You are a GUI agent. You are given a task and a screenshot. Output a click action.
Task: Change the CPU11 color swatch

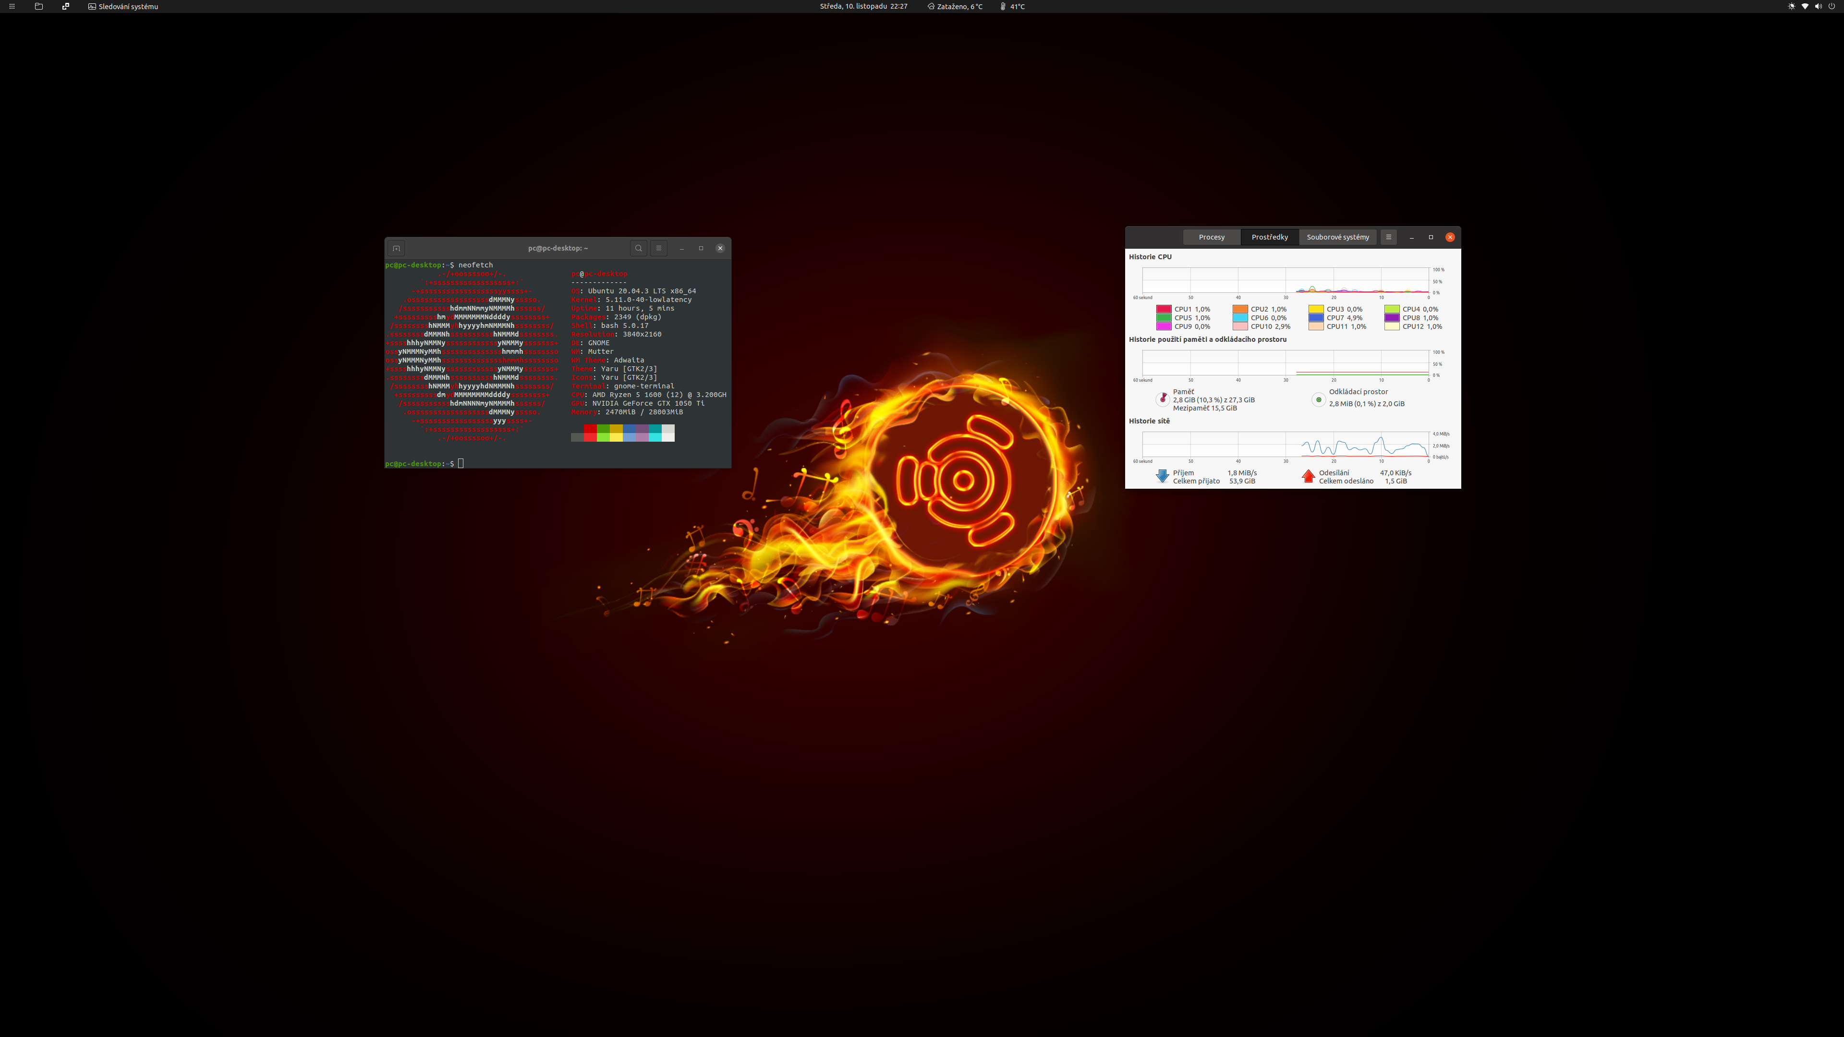tap(1316, 326)
